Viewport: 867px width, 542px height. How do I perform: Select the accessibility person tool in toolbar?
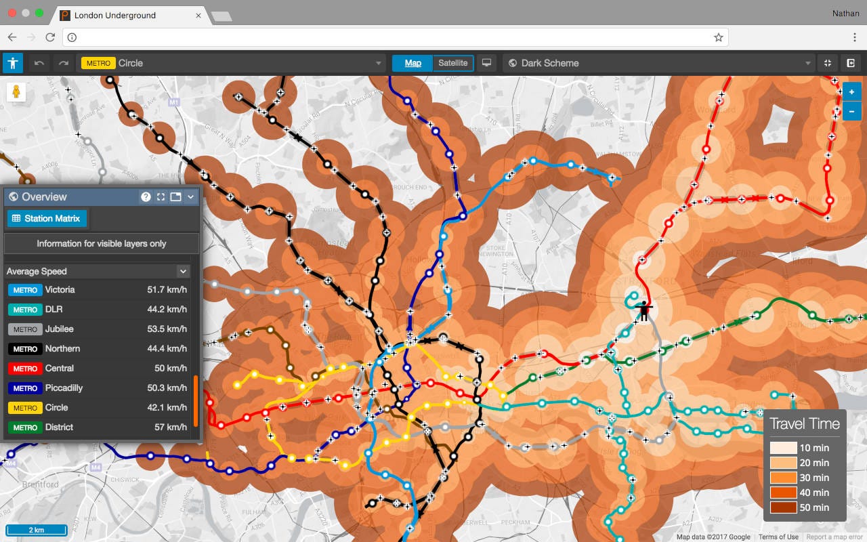click(12, 62)
